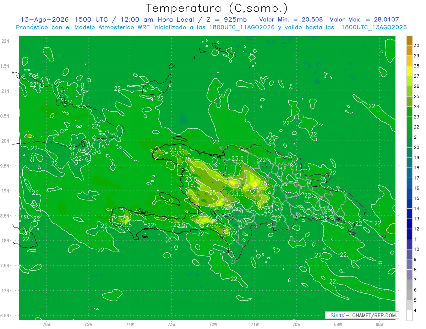Click the color-scale label '15'

tap(417, 198)
